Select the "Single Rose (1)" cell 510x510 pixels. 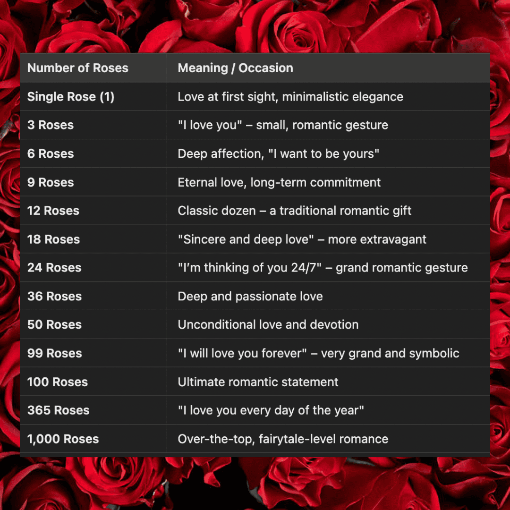[x=71, y=97]
